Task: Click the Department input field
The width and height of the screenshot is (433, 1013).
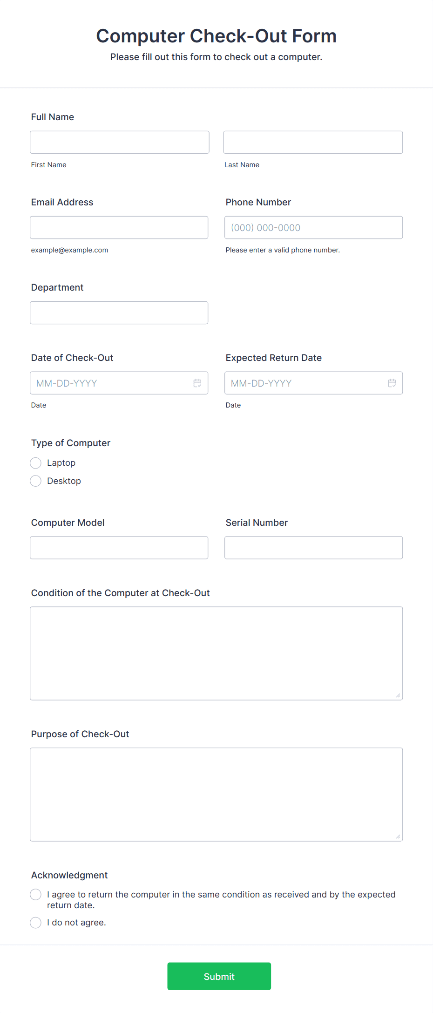Action: [x=119, y=313]
